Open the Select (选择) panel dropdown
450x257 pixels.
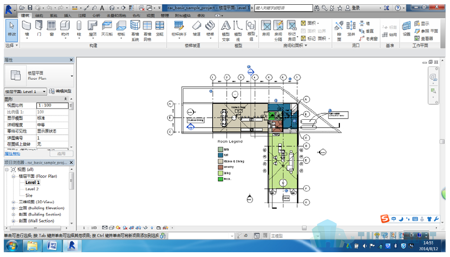tap(12, 45)
